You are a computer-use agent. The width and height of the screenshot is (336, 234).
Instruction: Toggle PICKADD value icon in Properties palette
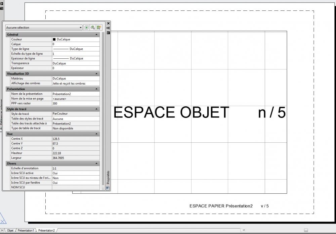coord(87,28)
